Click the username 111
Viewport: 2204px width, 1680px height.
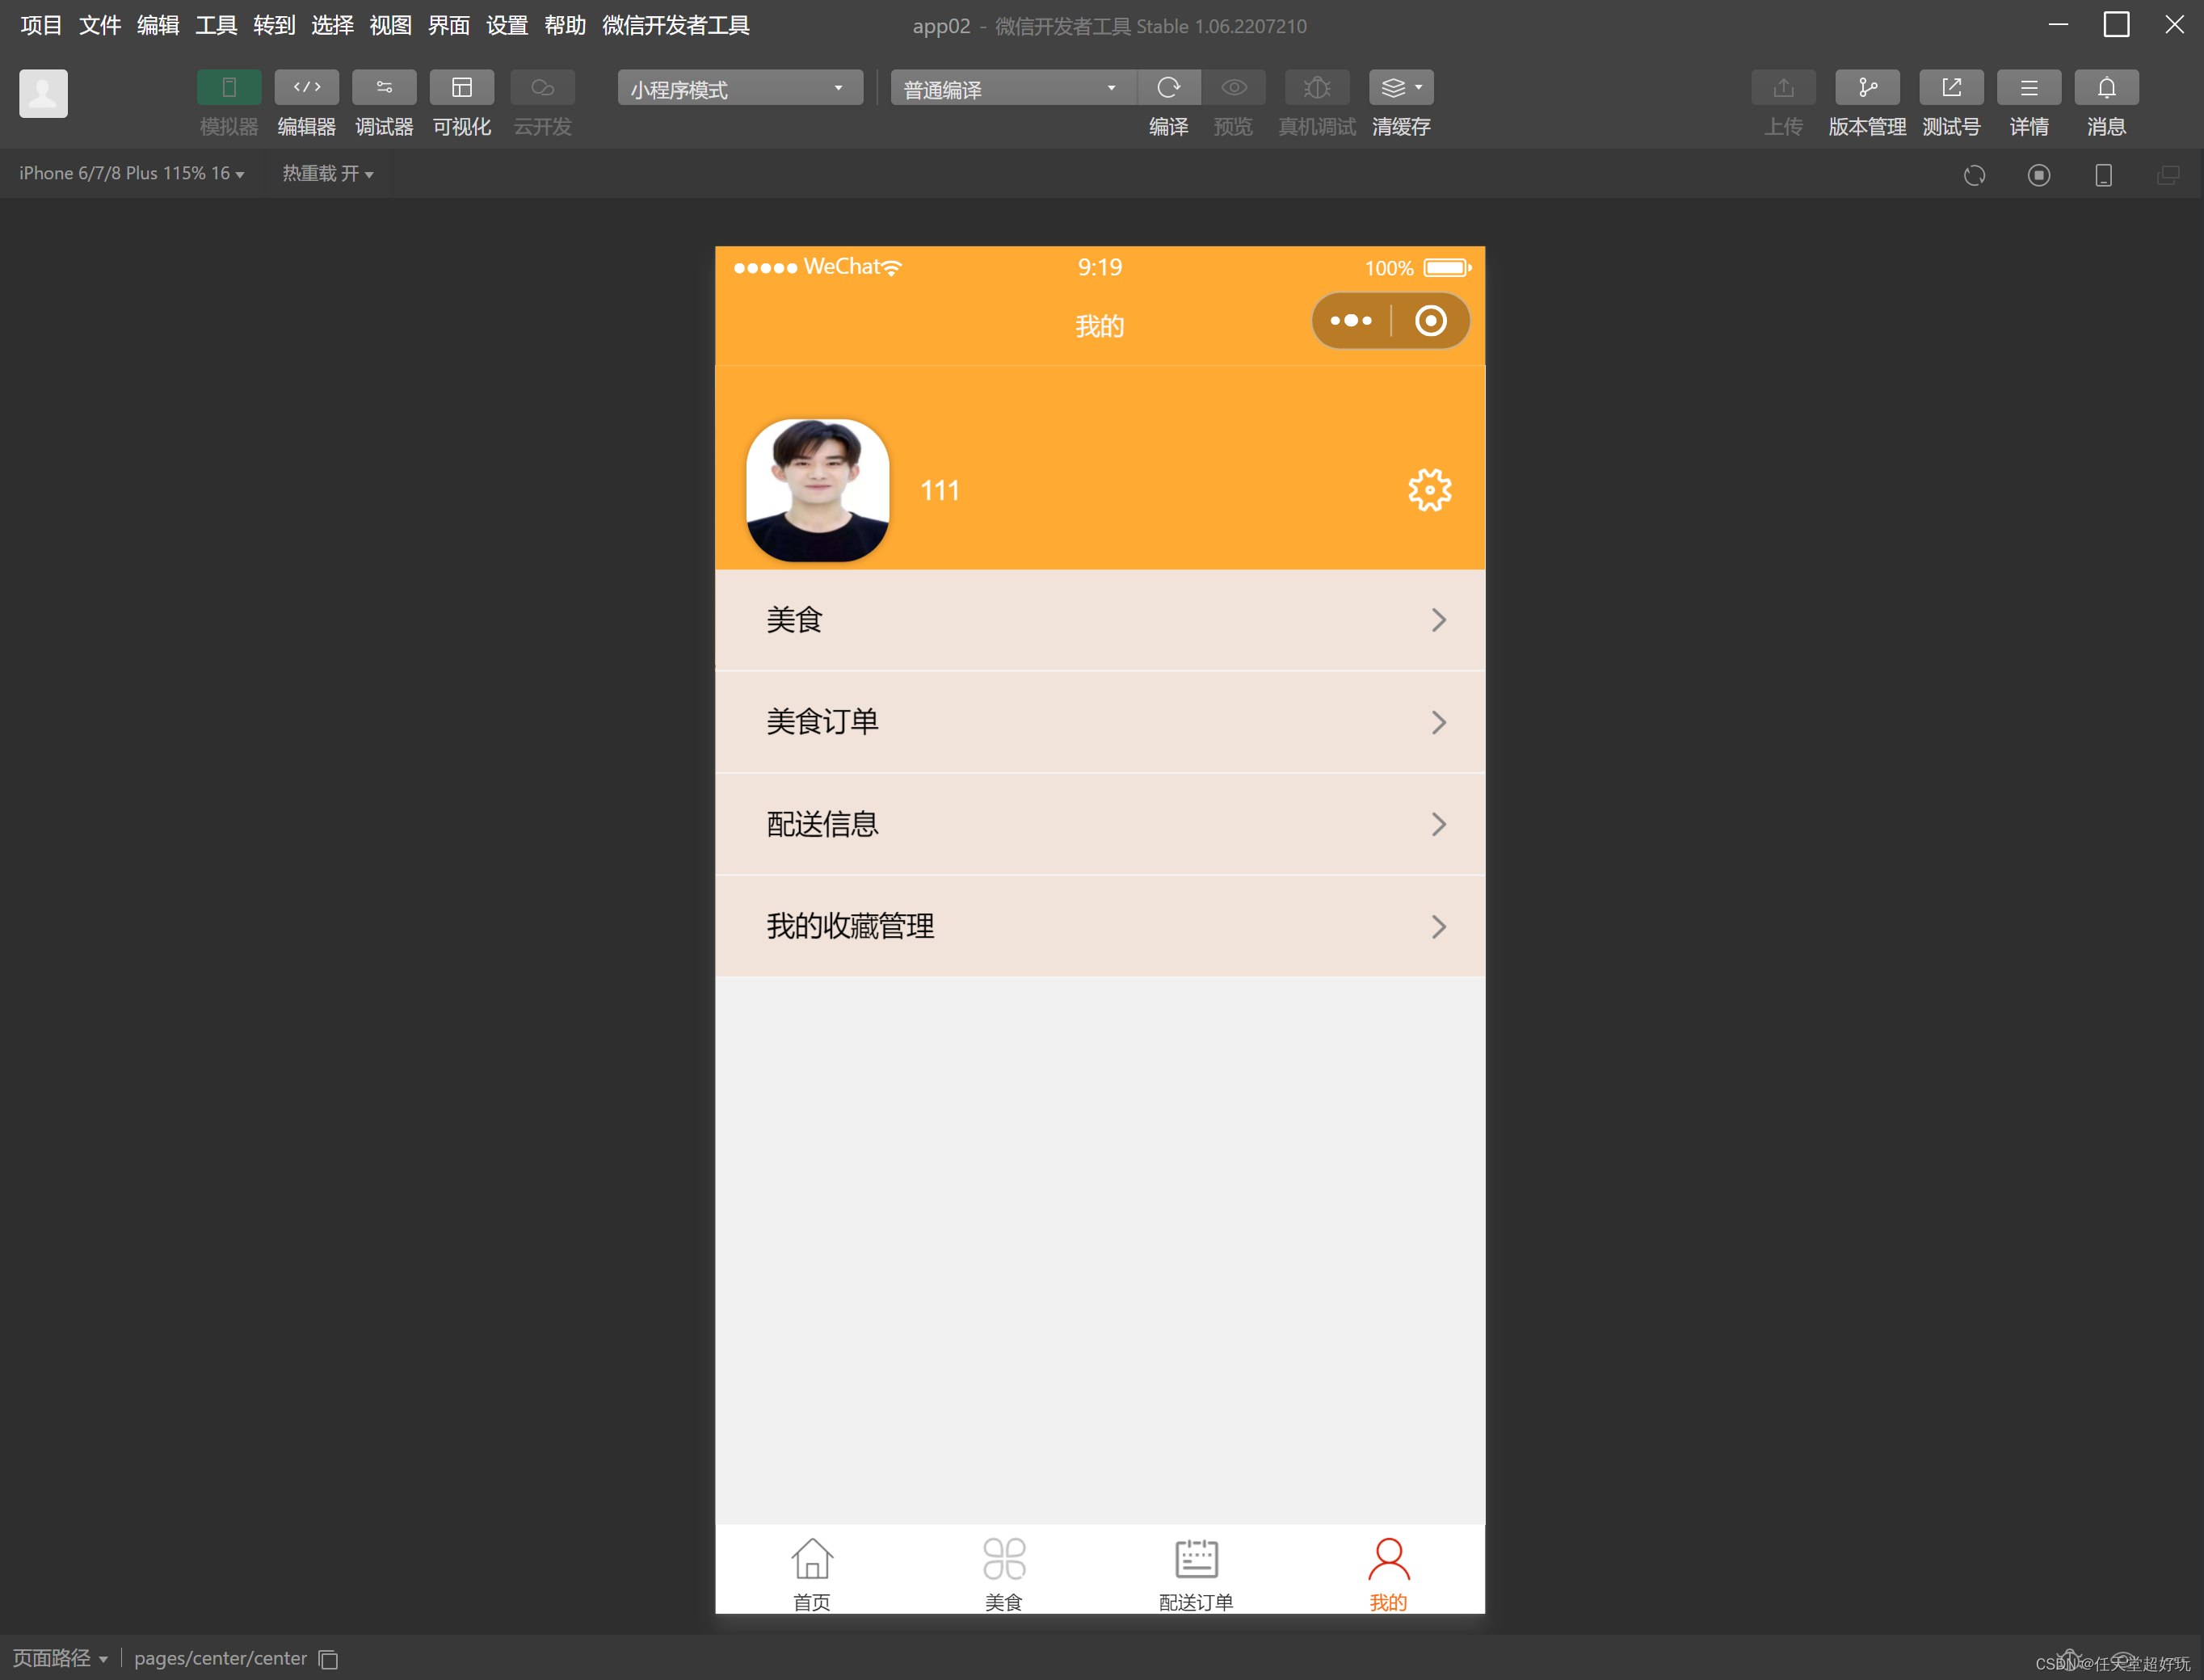point(939,491)
